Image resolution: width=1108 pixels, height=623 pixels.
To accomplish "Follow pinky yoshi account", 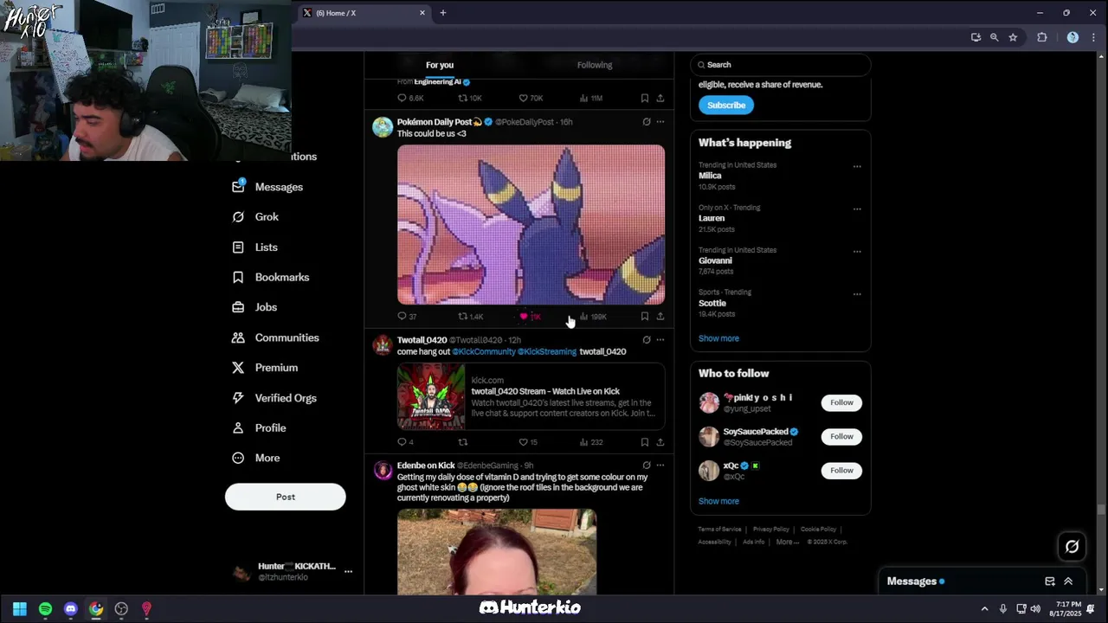I will click(x=841, y=402).
